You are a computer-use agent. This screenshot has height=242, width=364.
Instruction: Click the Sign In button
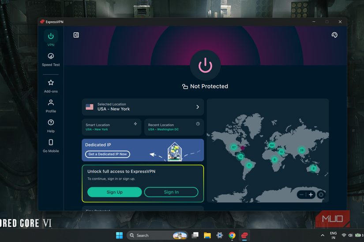coord(171,192)
